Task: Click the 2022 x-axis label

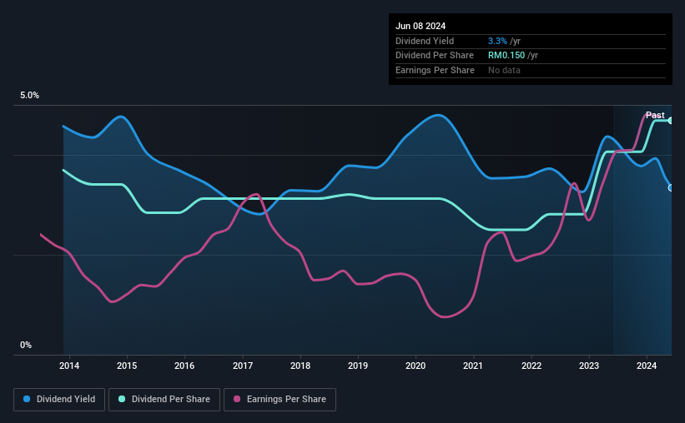Action: point(531,366)
